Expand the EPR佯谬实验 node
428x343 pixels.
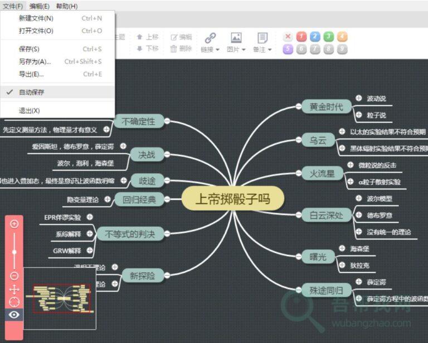(x=90, y=217)
